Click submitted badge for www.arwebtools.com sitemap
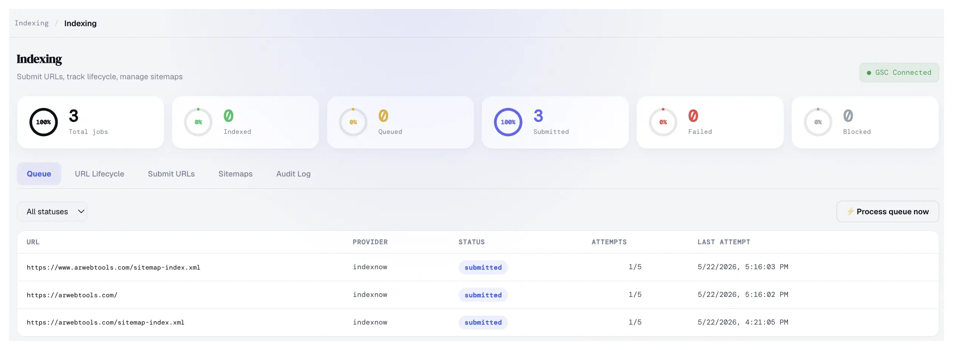 coord(483,267)
